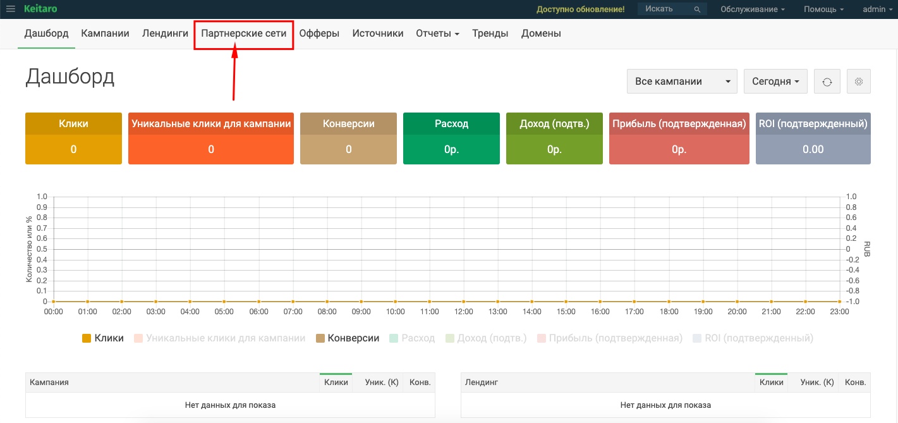Sort landing table by Клики column
898x423 pixels.
[x=772, y=383]
